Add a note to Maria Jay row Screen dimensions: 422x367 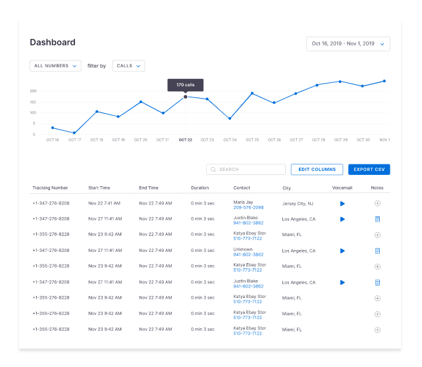[x=377, y=203]
